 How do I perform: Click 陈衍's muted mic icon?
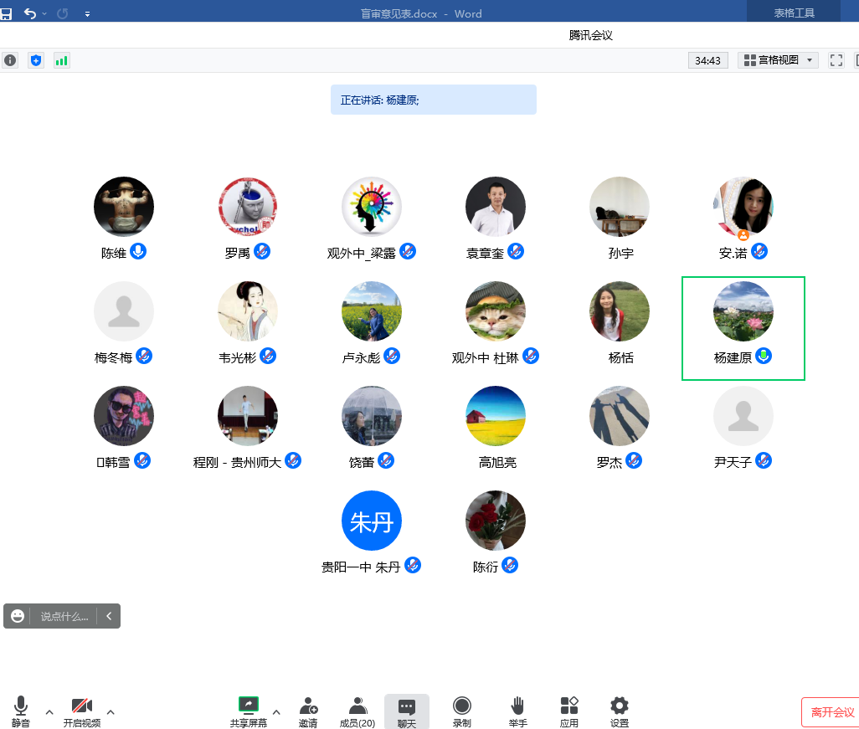[x=510, y=565]
